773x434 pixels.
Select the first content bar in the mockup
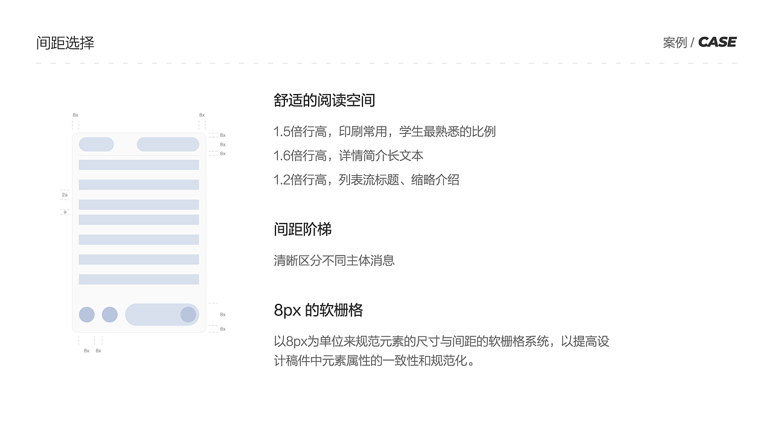tap(138, 163)
